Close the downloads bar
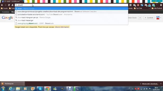This screenshot has width=163, height=91. (161, 84)
